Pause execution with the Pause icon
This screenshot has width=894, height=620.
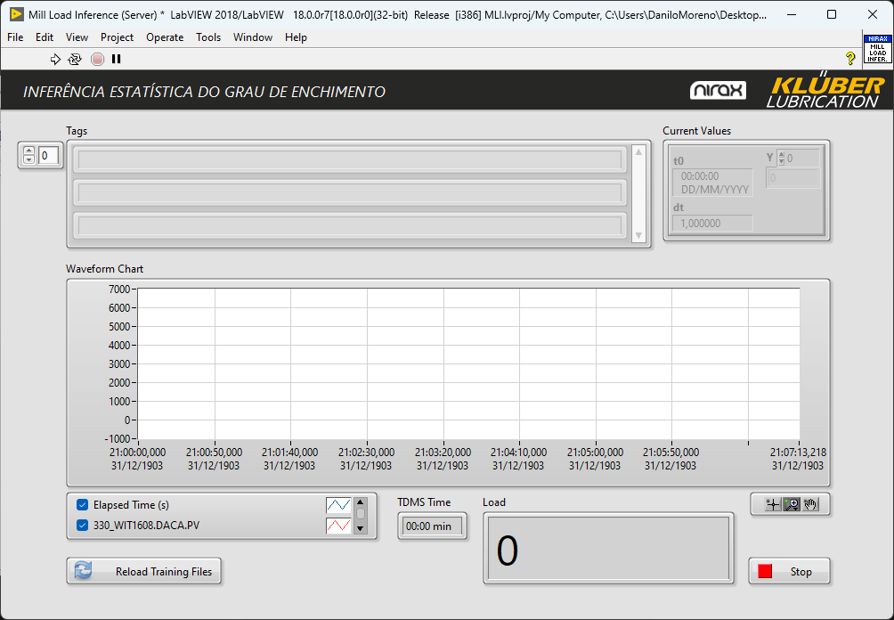tap(116, 59)
